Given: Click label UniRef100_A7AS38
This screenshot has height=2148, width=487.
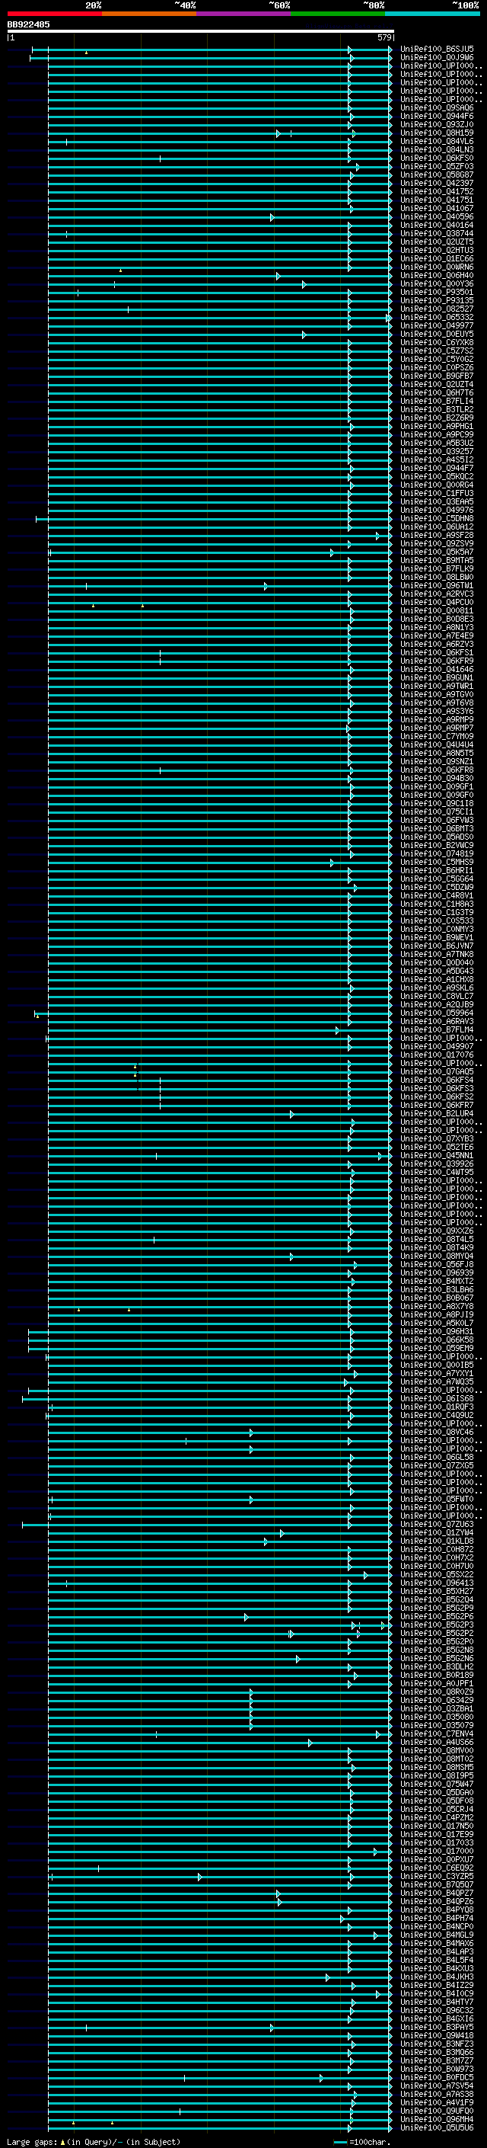Looking at the screenshot, I should point(437,2094).
